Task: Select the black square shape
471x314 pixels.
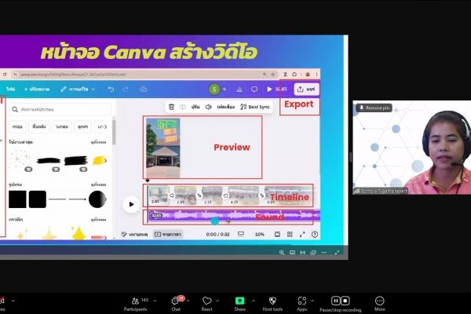Action: [17, 199]
